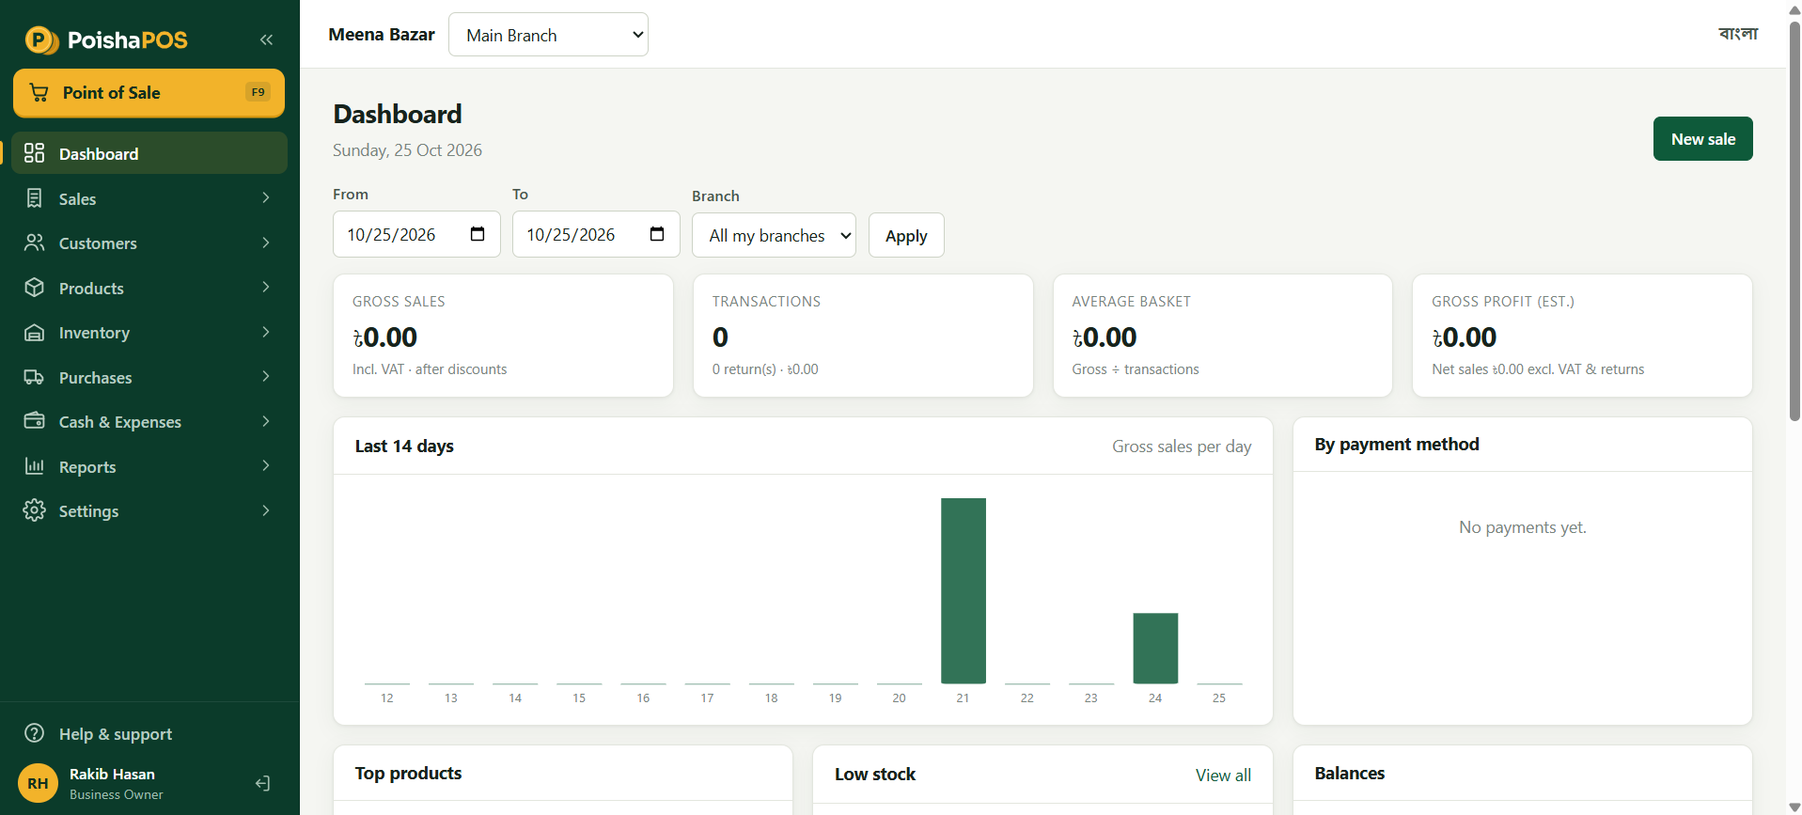Screen dimensions: 1802x815
Task: Switch language to বাংলা
Action: 1738,34
